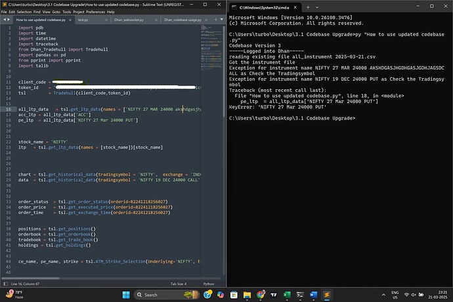Click line number 16 in the editor gutter

click(9, 109)
